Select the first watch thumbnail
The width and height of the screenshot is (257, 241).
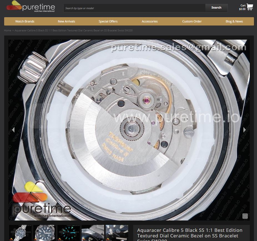point(20,233)
